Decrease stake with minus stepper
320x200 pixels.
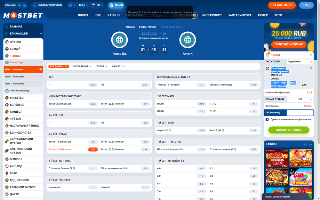point(289,99)
